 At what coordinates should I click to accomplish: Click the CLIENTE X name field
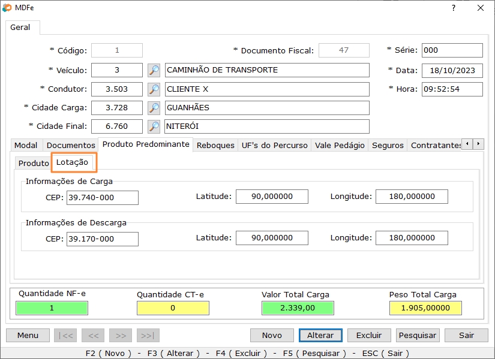[x=267, y=89]
